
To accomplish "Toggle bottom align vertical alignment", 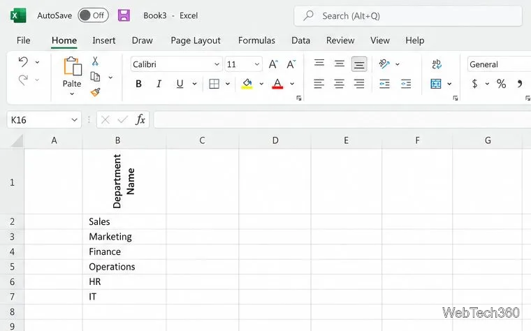I will point(359,64).
